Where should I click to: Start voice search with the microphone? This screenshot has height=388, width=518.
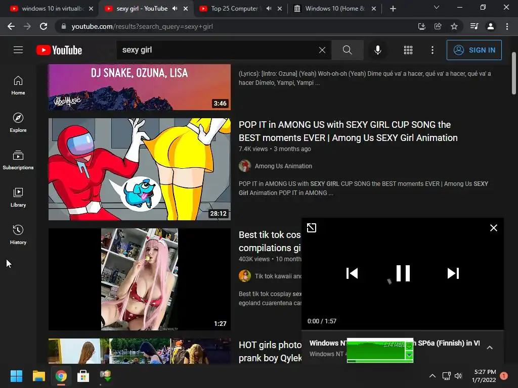click(378, 50)
